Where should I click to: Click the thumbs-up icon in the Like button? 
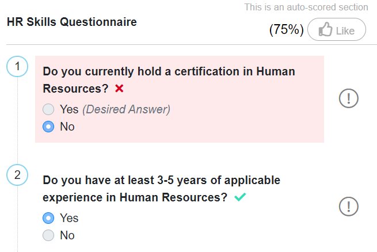tap(326, 30)
